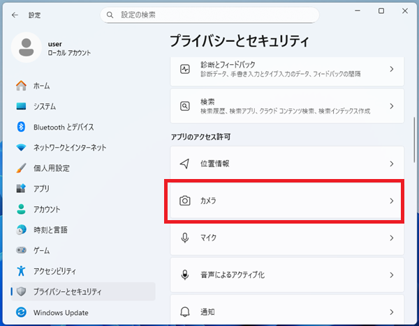Click the 個人用設定 paintbrush icon

pos(21,168)
